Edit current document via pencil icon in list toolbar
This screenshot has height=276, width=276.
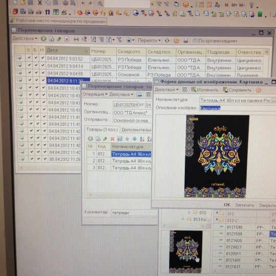59,39
